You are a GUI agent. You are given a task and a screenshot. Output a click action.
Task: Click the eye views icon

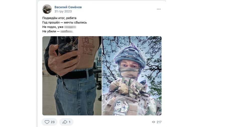pos(153,122)
